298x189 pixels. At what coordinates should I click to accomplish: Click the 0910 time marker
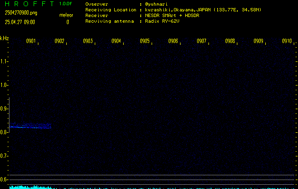click(x=287, y=41)
